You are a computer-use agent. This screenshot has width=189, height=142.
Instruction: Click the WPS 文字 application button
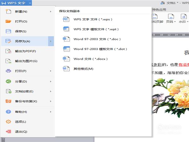click(16, 3)
